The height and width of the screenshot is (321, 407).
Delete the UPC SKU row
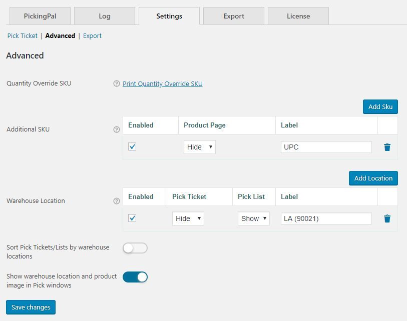click(387, 147)
